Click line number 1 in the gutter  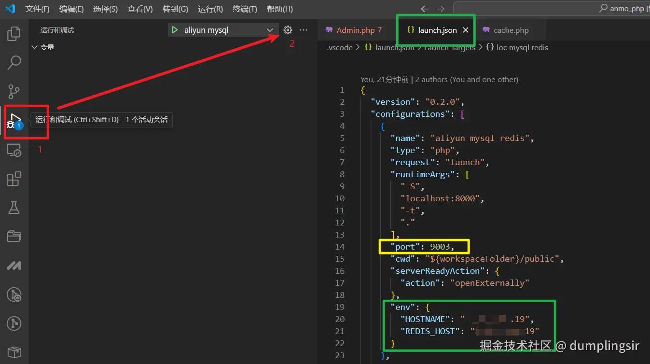(x=342, y=90)
